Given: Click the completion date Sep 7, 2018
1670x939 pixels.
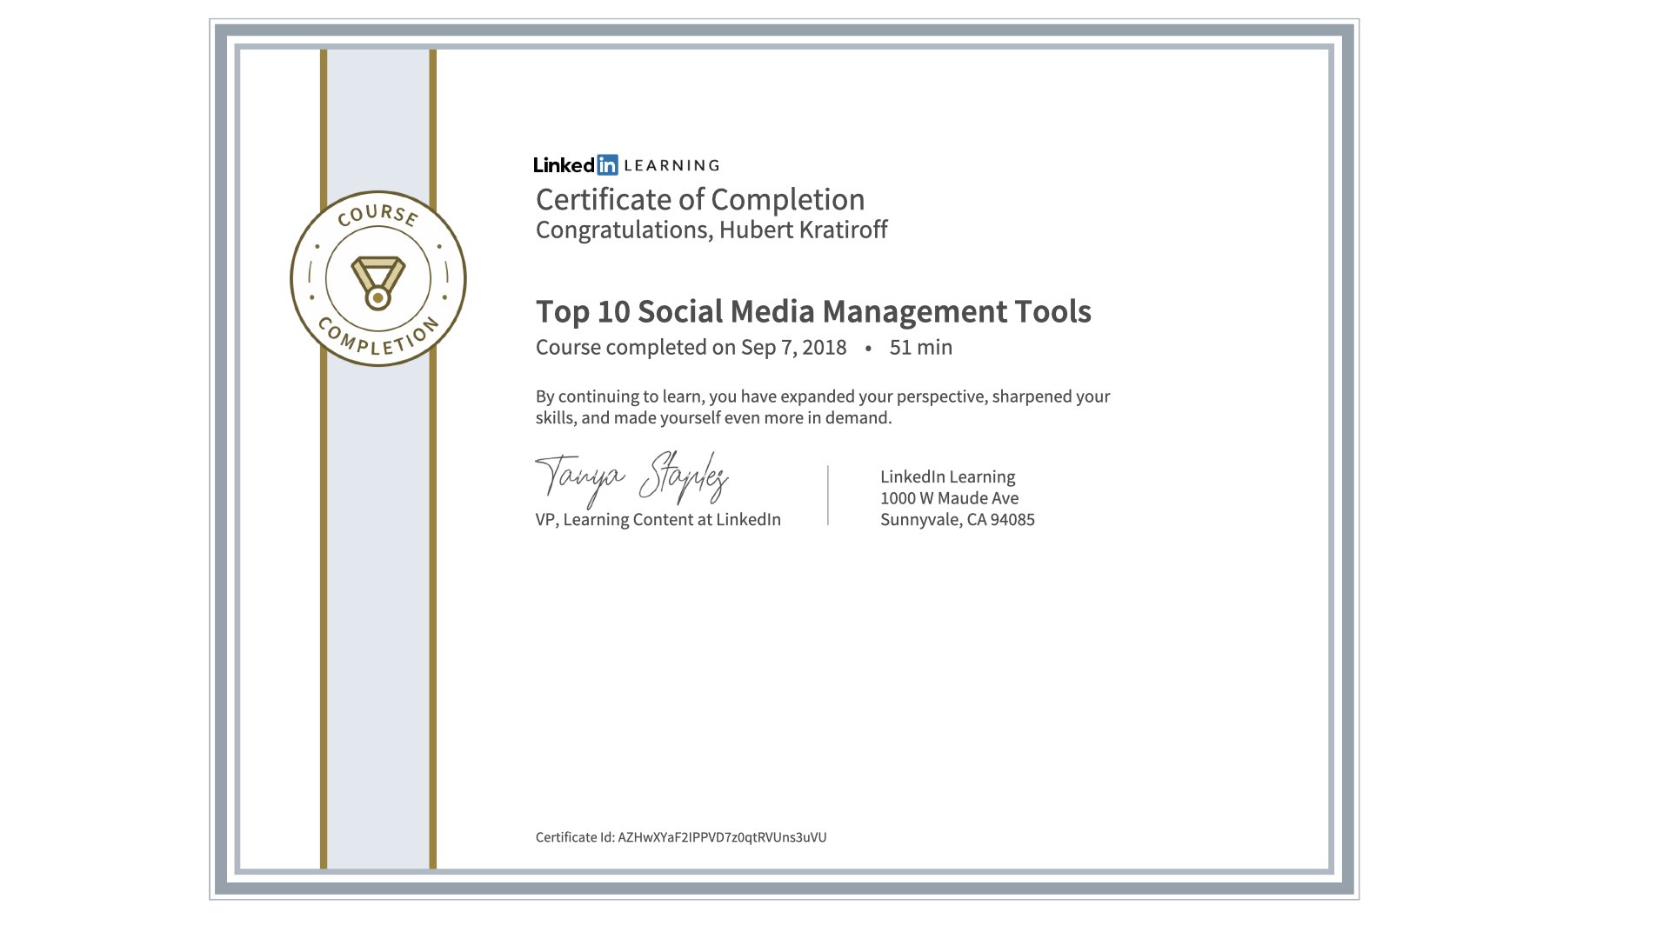Looking at the screenshot, I should (793, 348).
